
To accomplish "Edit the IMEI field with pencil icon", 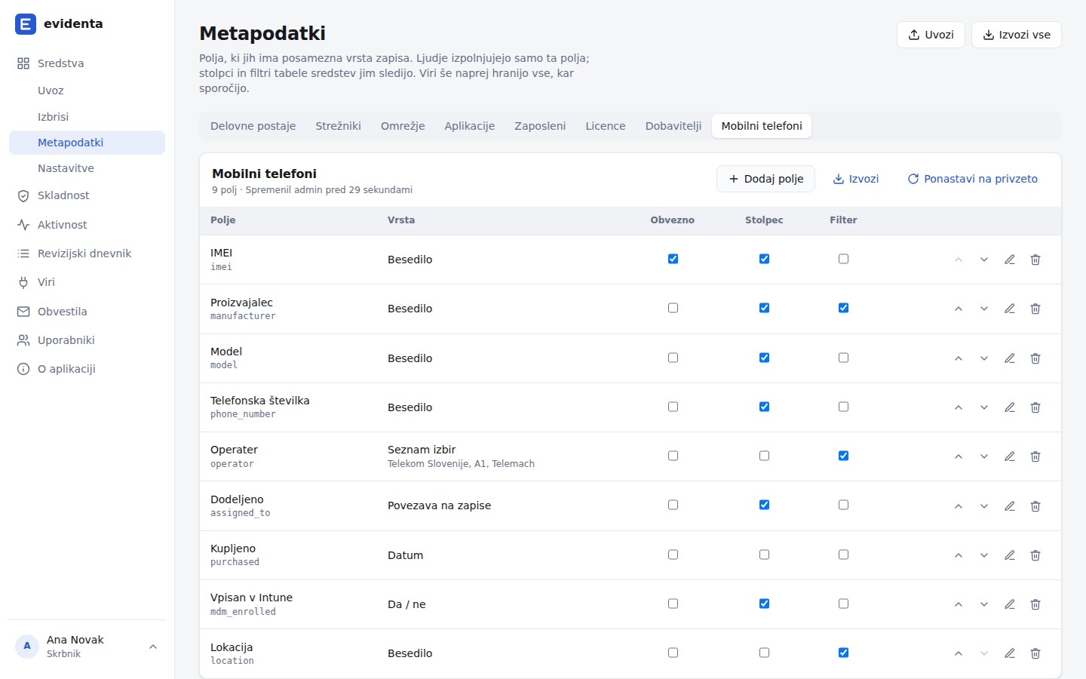I will pos(1010,260).
